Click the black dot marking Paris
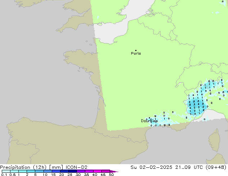Image resolution: width=228 pixels, height=176 pixels. click(136, 50)
